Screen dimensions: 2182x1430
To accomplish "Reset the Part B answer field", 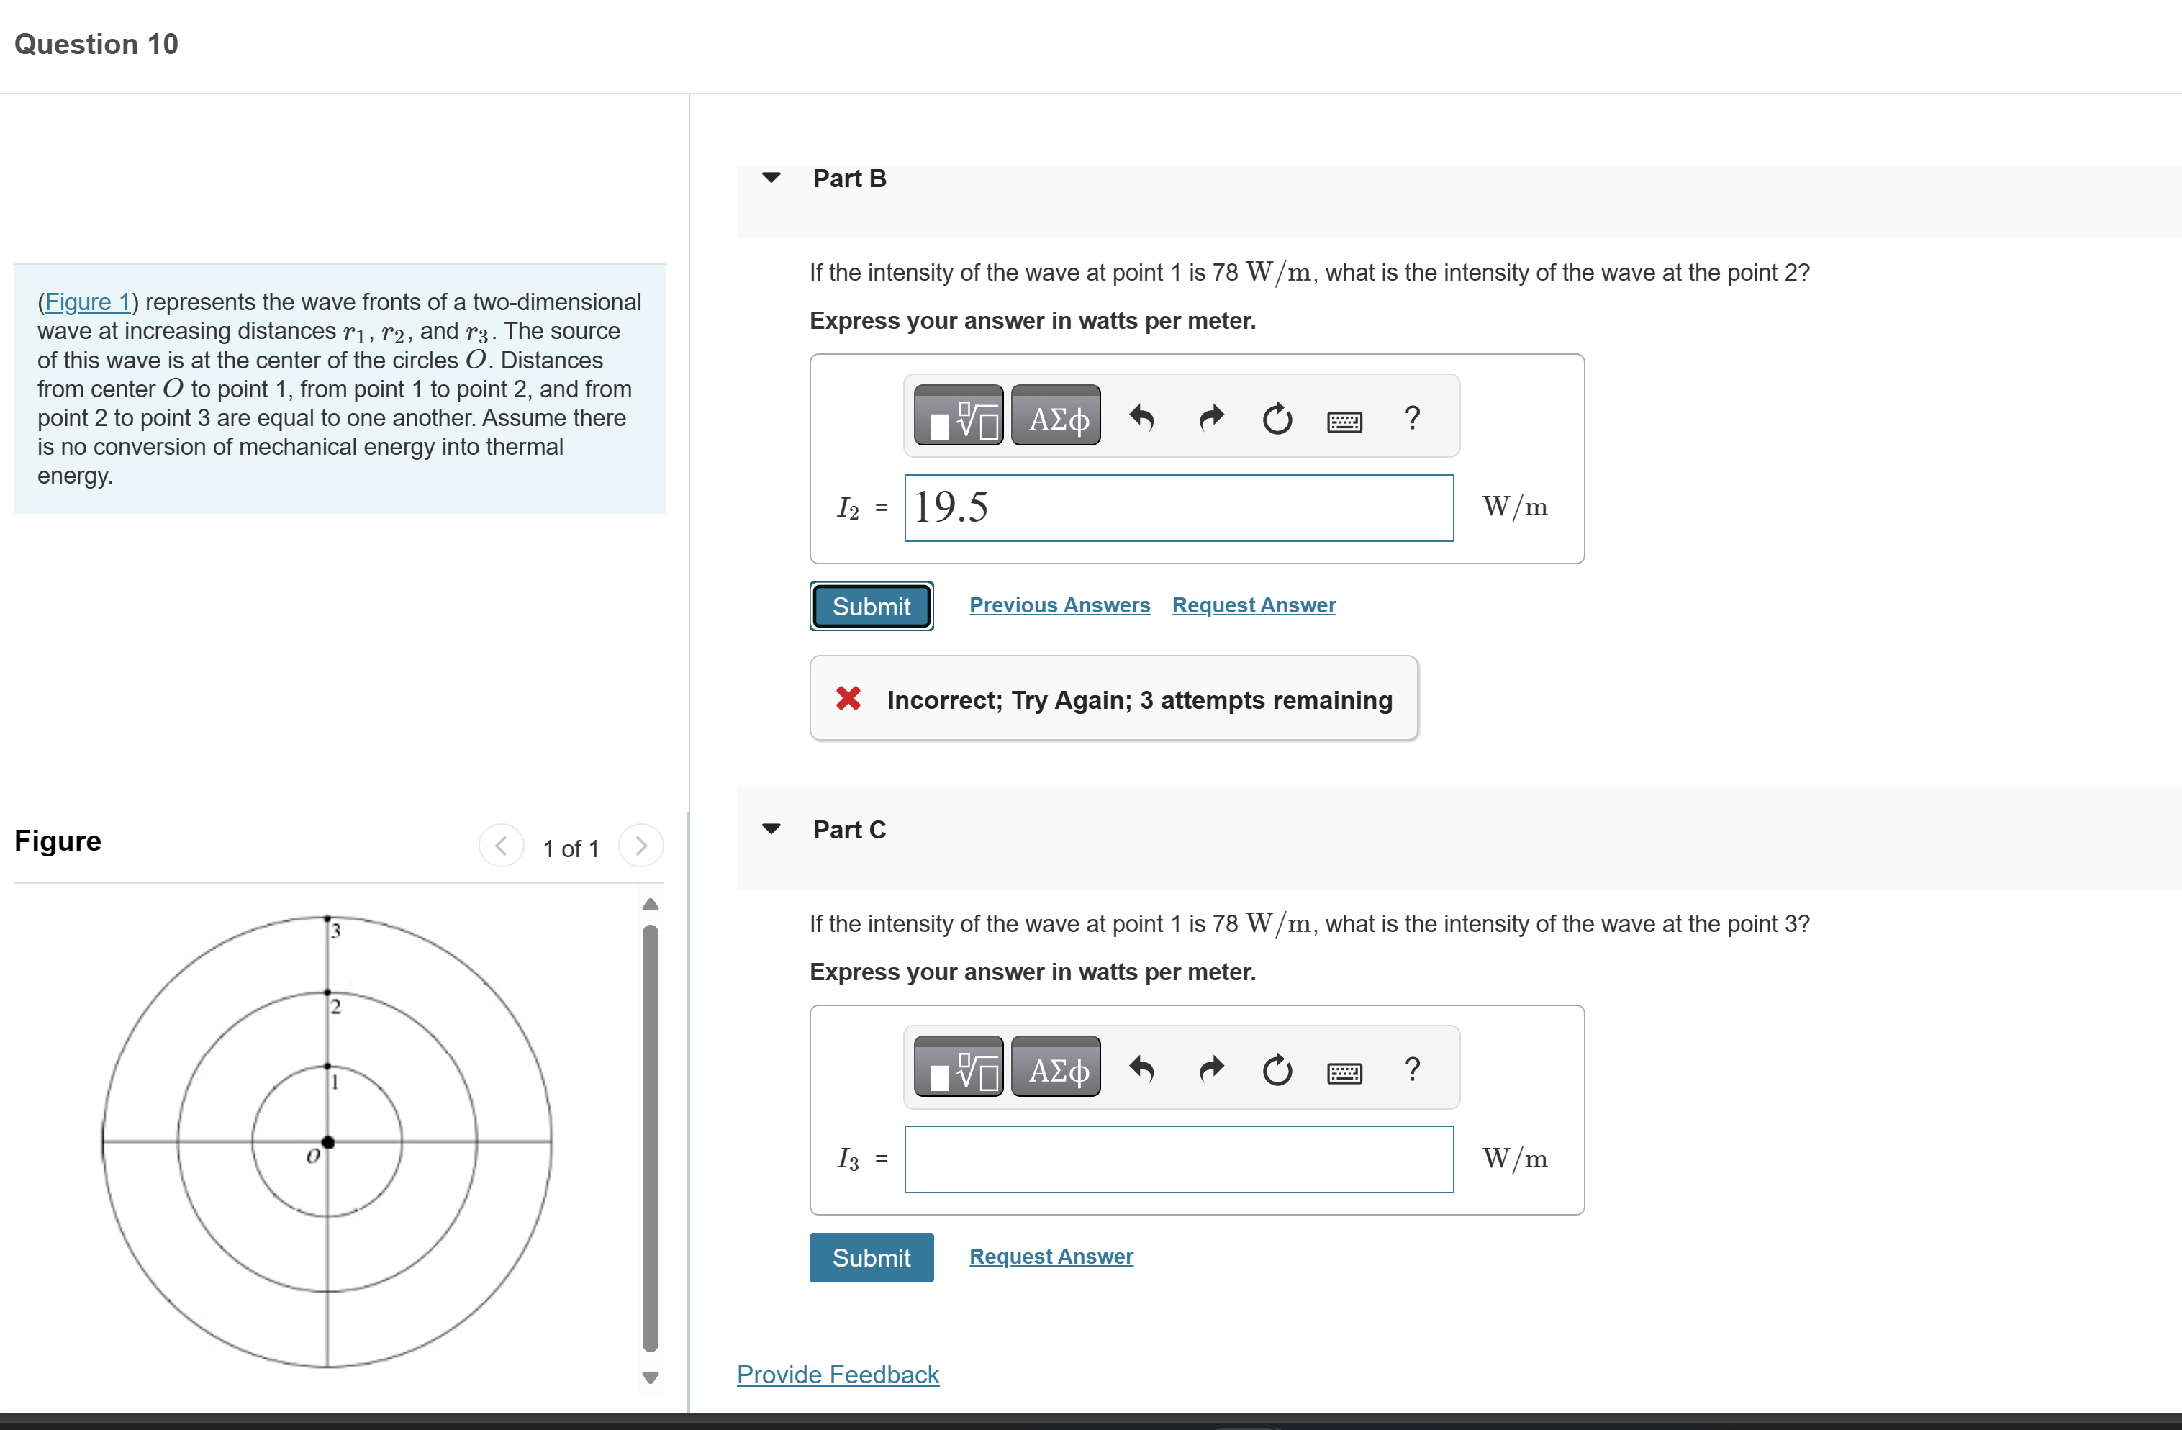I will click(x=1277, y=418).
